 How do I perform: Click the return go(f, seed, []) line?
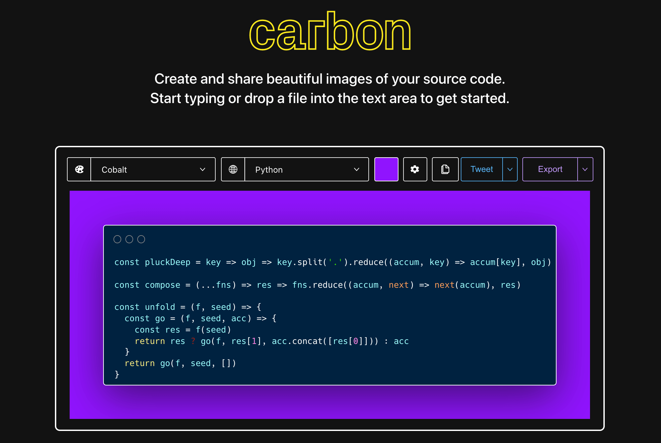[x=180, y=363]
